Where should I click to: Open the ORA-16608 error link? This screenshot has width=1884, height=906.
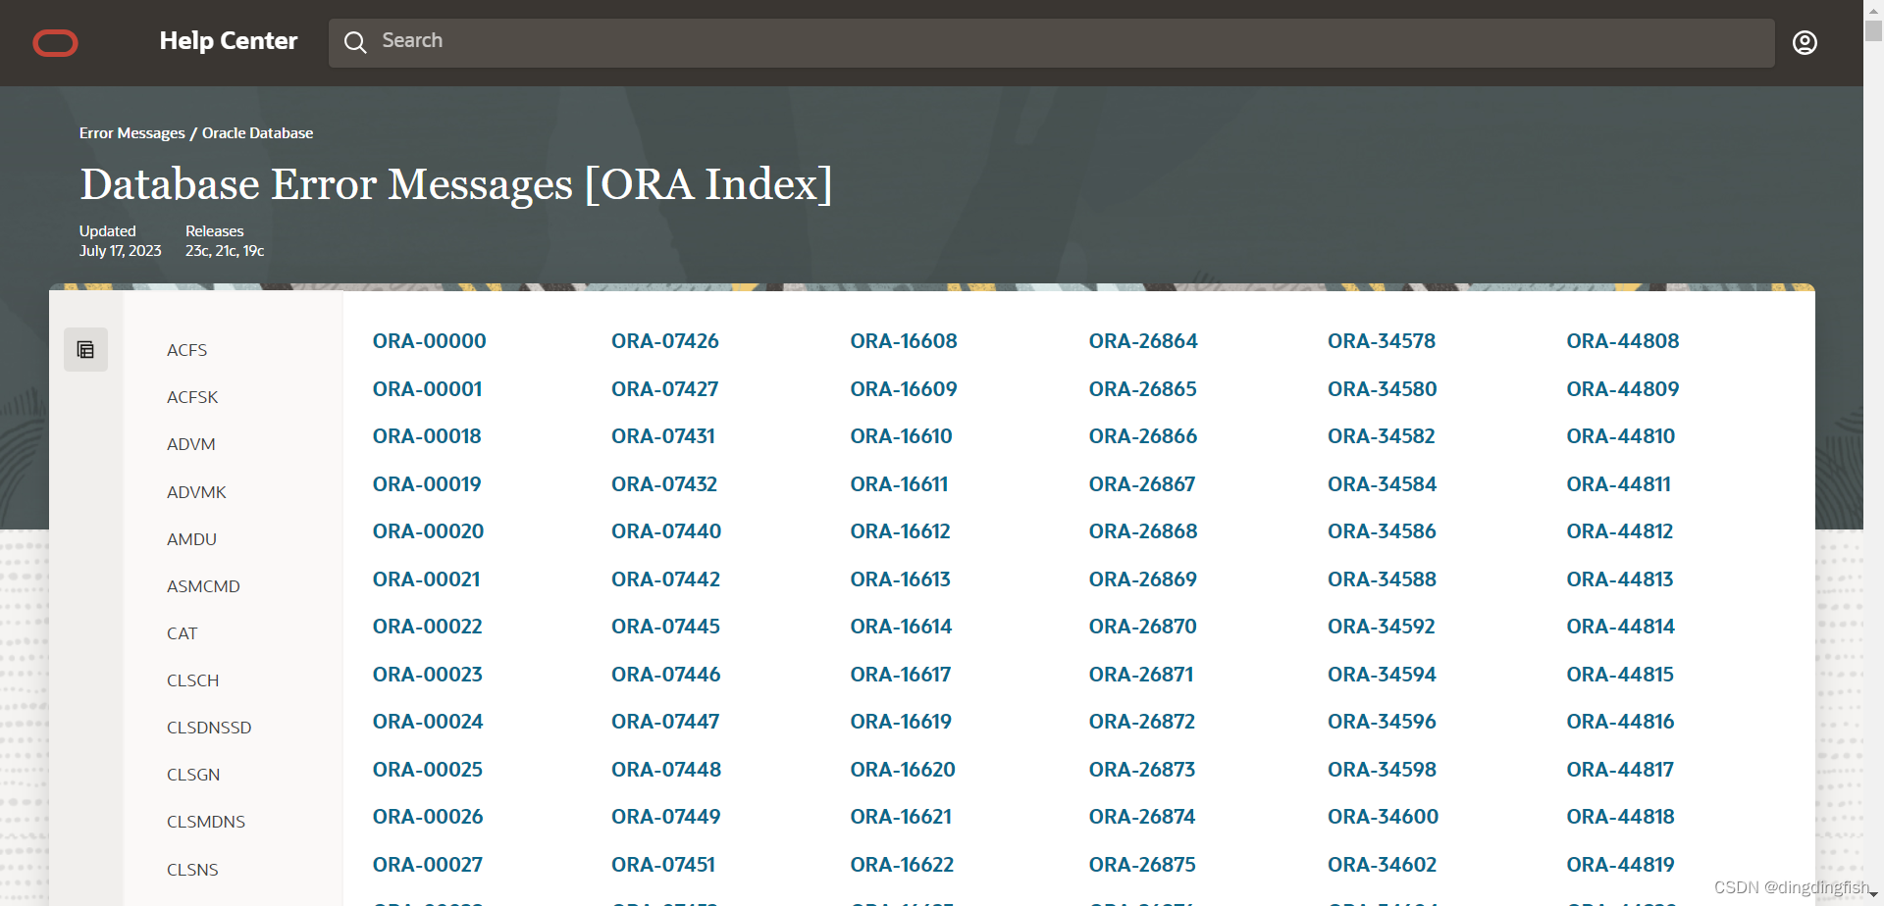[903, 341]
